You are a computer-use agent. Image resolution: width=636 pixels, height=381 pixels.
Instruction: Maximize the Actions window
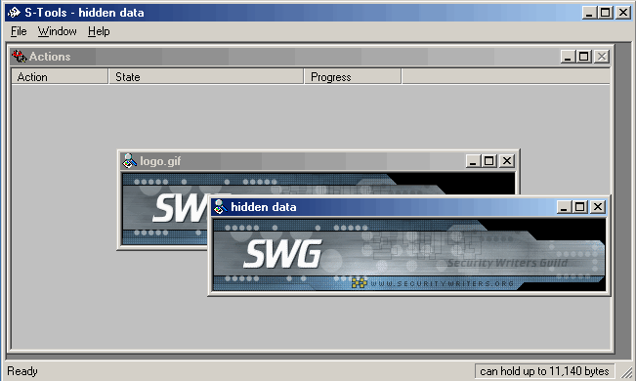click(583, 57)
